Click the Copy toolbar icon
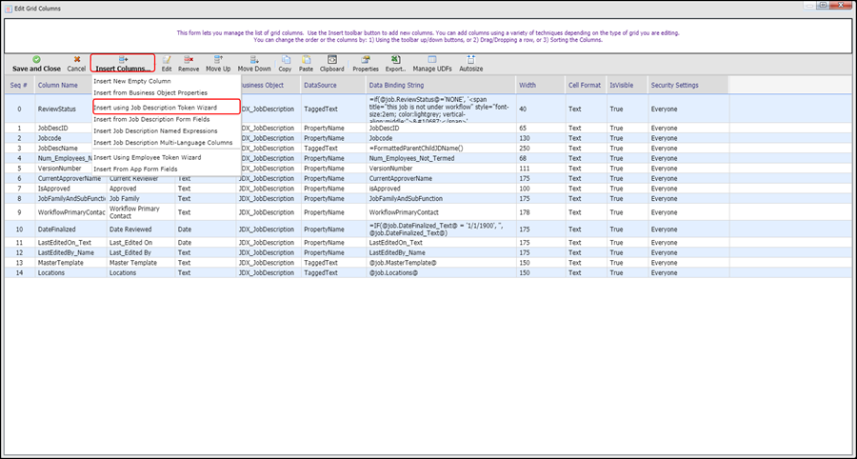This screenshot has height=459, width=857. [285, 63]
